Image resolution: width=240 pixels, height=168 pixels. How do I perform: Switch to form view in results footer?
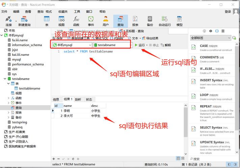click(183, 158)
